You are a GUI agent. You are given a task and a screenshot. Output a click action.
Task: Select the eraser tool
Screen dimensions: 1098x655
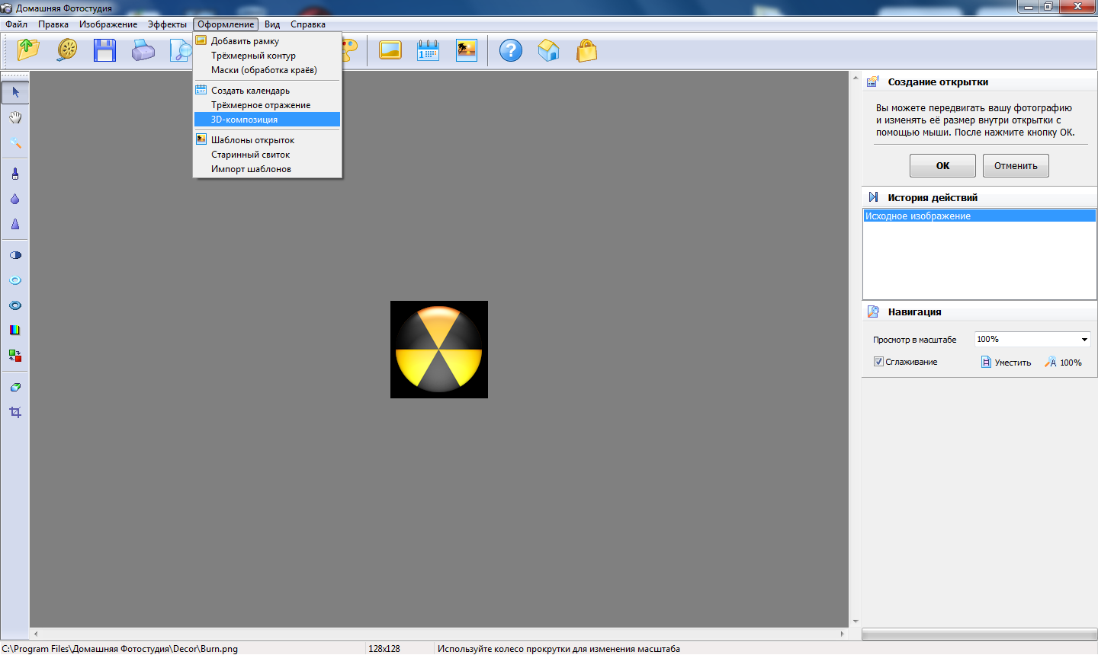click(15, 387)
